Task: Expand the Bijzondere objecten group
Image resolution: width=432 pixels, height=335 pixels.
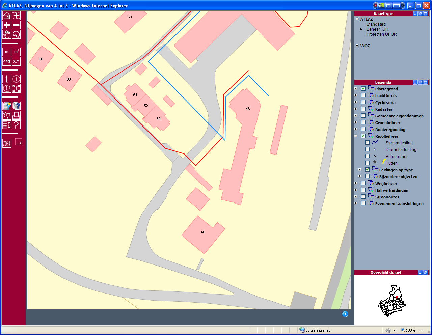Action: pyautogui.click(x=359, y=176)
